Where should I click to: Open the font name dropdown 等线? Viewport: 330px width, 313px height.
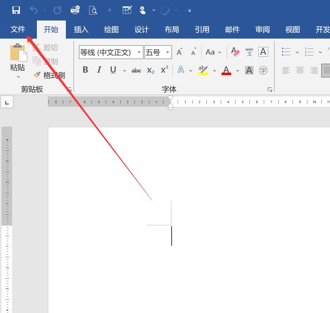139,52
